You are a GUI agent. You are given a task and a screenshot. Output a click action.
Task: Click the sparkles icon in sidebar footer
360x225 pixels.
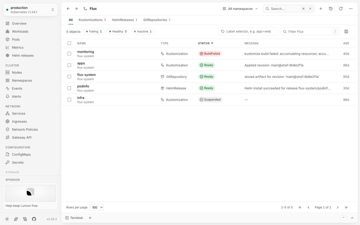click(x=16, y=219)
